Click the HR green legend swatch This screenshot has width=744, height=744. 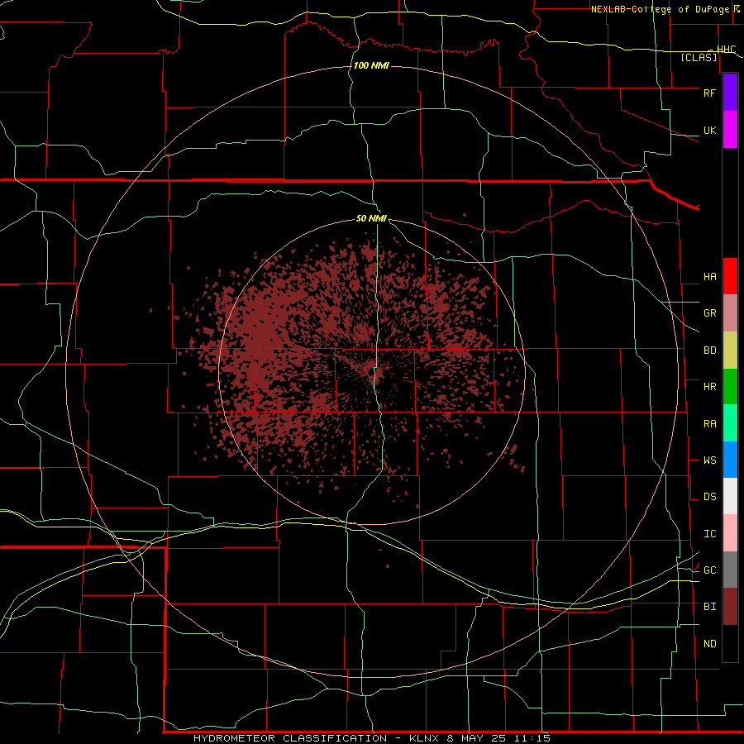tap(730, 386)
